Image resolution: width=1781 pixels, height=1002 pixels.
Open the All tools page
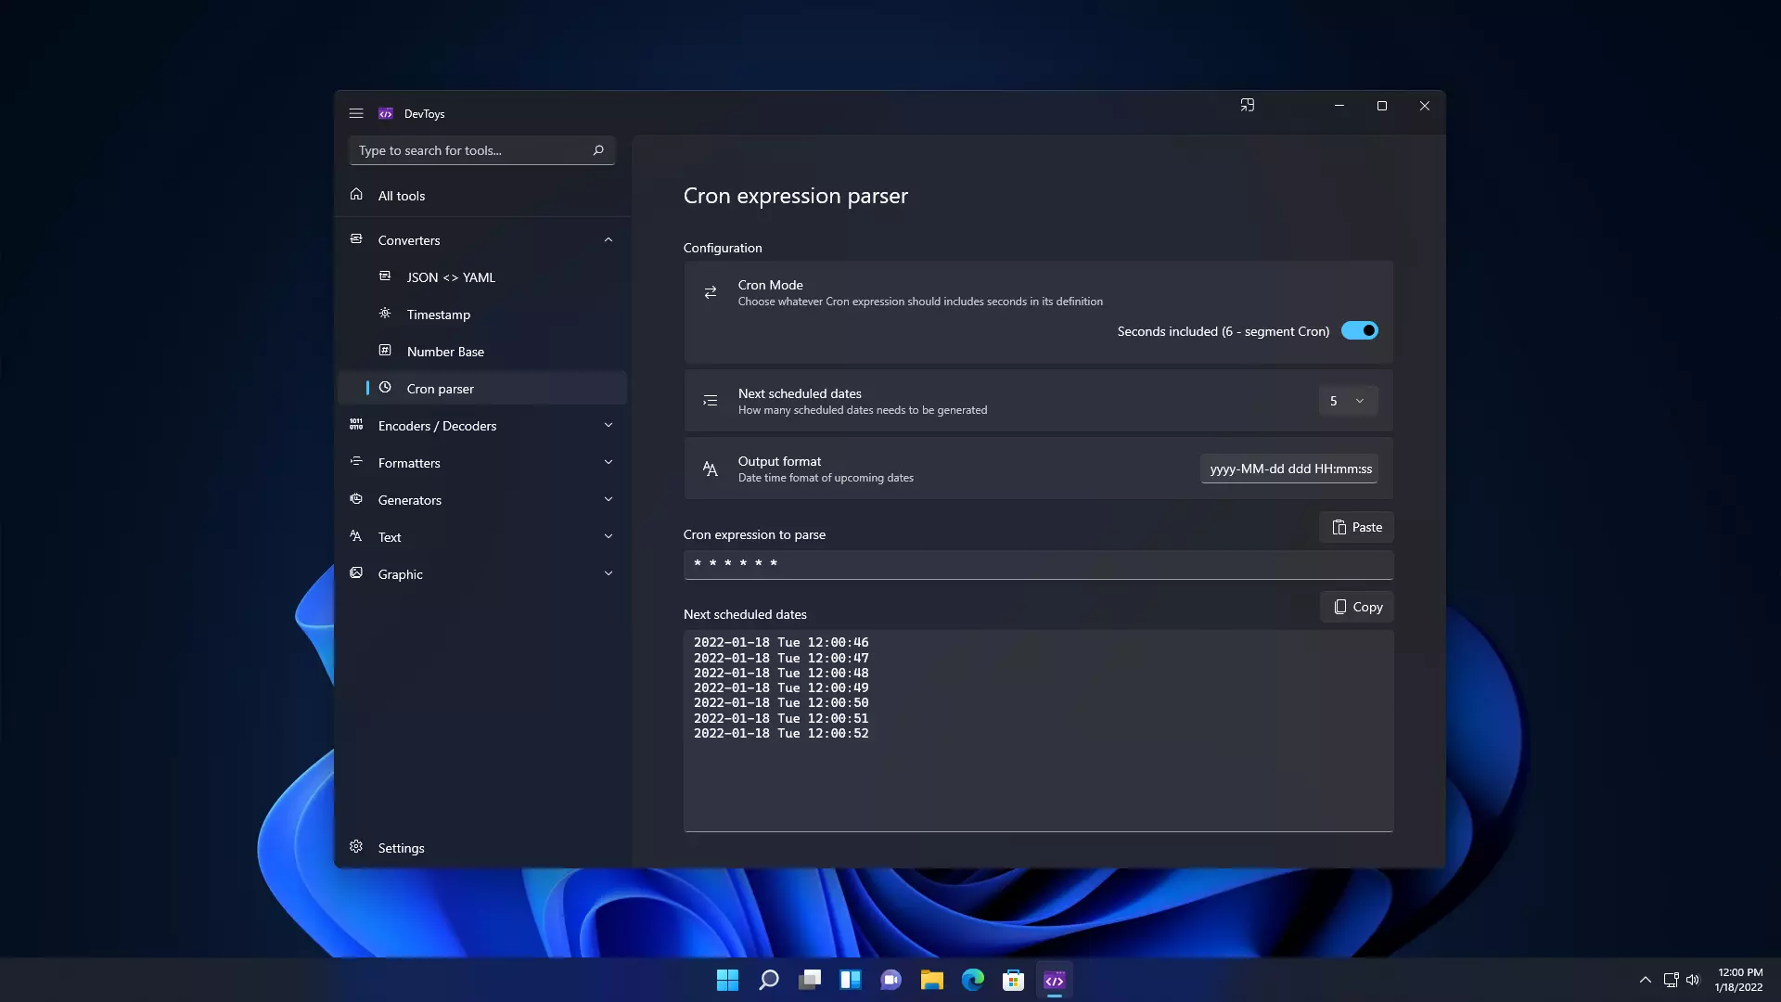(482, 196)
